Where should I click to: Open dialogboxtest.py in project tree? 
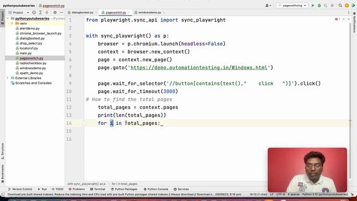[x=32, y=39]
